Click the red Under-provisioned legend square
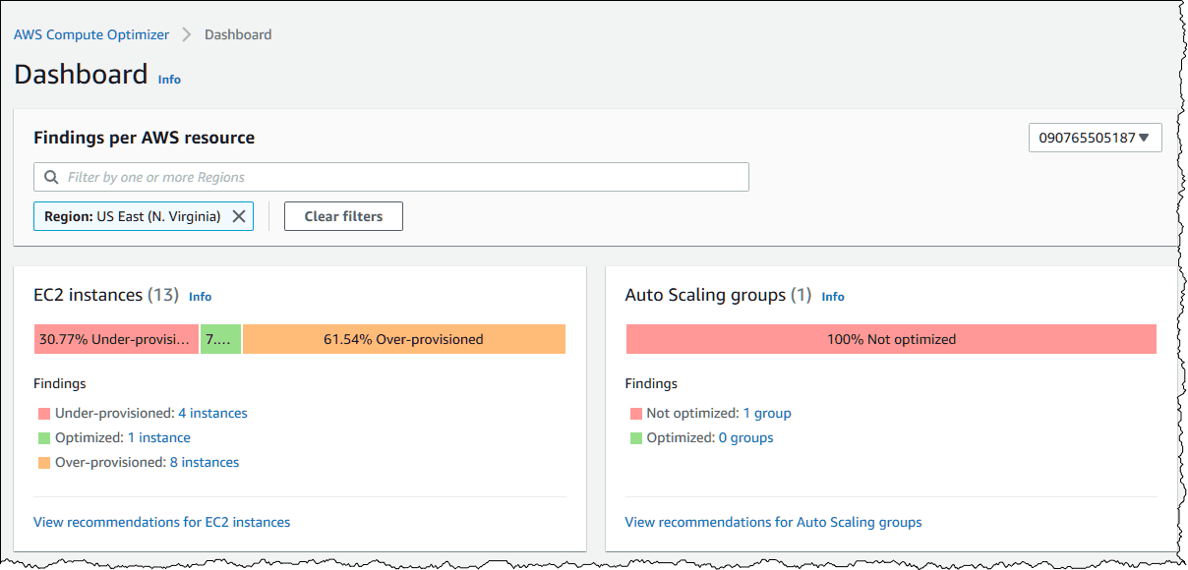1188x570 pixels. [x=44, y=414]
